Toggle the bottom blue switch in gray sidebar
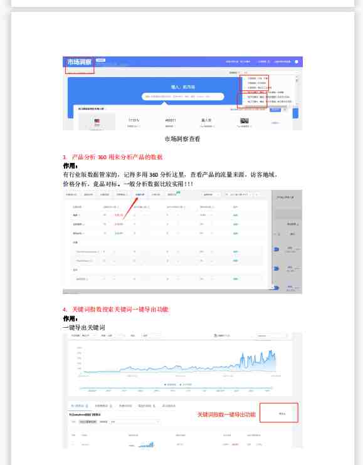 pyautogui.click(x=276, y=288)
